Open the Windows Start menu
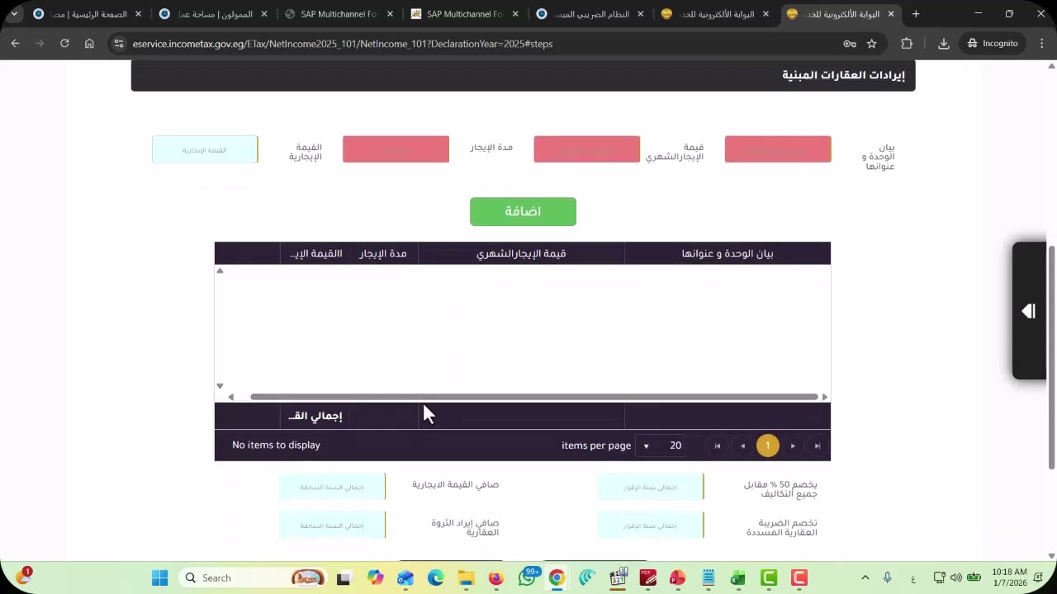The height and width of the screenshot is (594, 1057). tap(160, 577)
